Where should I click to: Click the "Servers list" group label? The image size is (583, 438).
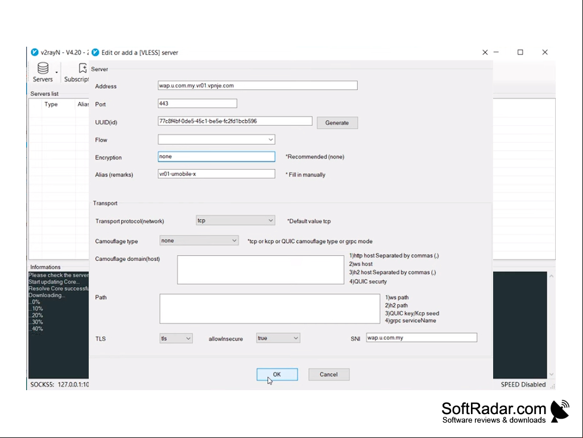pyautogui.click(x=44, y=94)
